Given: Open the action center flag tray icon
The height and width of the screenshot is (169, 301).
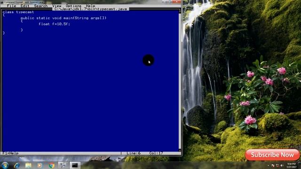Looking at the screenshot, I should coord(273,165).
